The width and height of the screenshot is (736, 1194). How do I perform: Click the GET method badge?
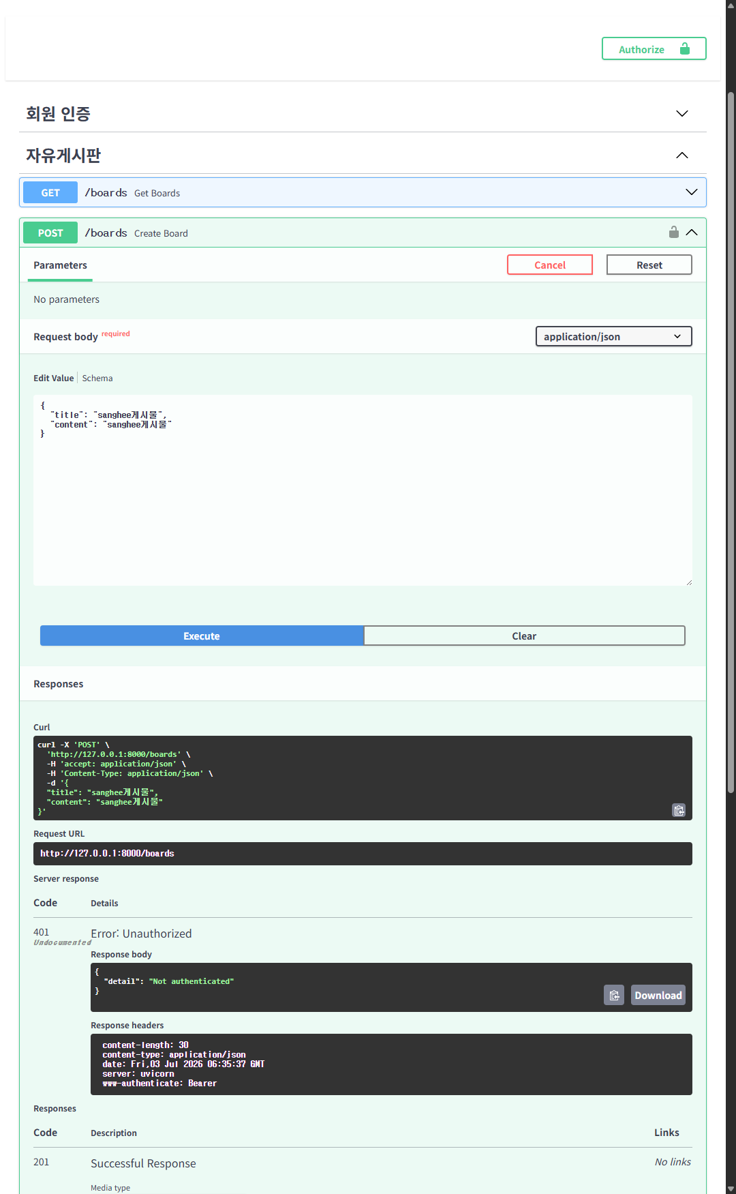50,192
